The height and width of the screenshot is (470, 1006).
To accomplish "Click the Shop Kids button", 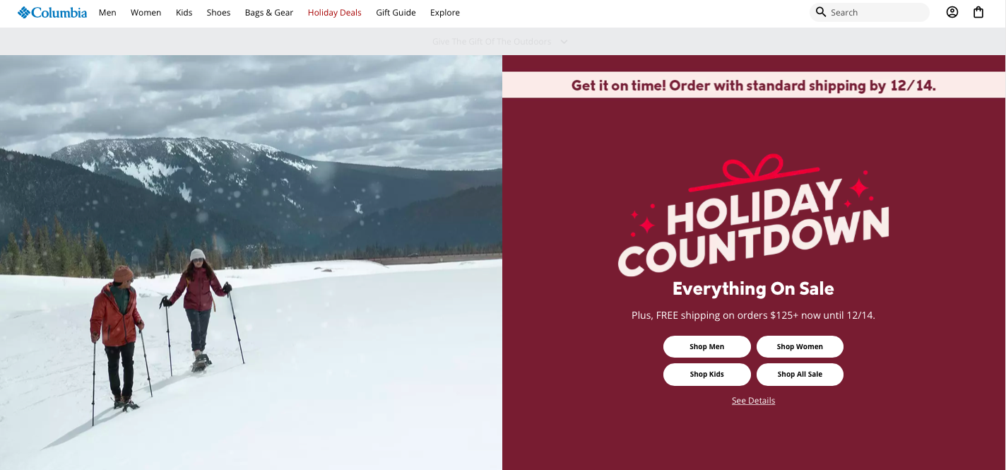I will coord(706,375).
